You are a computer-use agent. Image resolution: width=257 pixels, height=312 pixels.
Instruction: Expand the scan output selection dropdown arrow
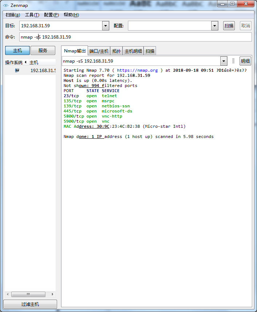click(x=224, y=61)
